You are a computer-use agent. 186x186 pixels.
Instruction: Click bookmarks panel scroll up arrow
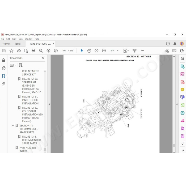[x=45, y=72]
